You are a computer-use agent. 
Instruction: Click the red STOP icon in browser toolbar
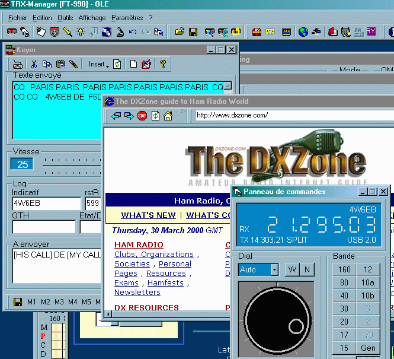142,116
